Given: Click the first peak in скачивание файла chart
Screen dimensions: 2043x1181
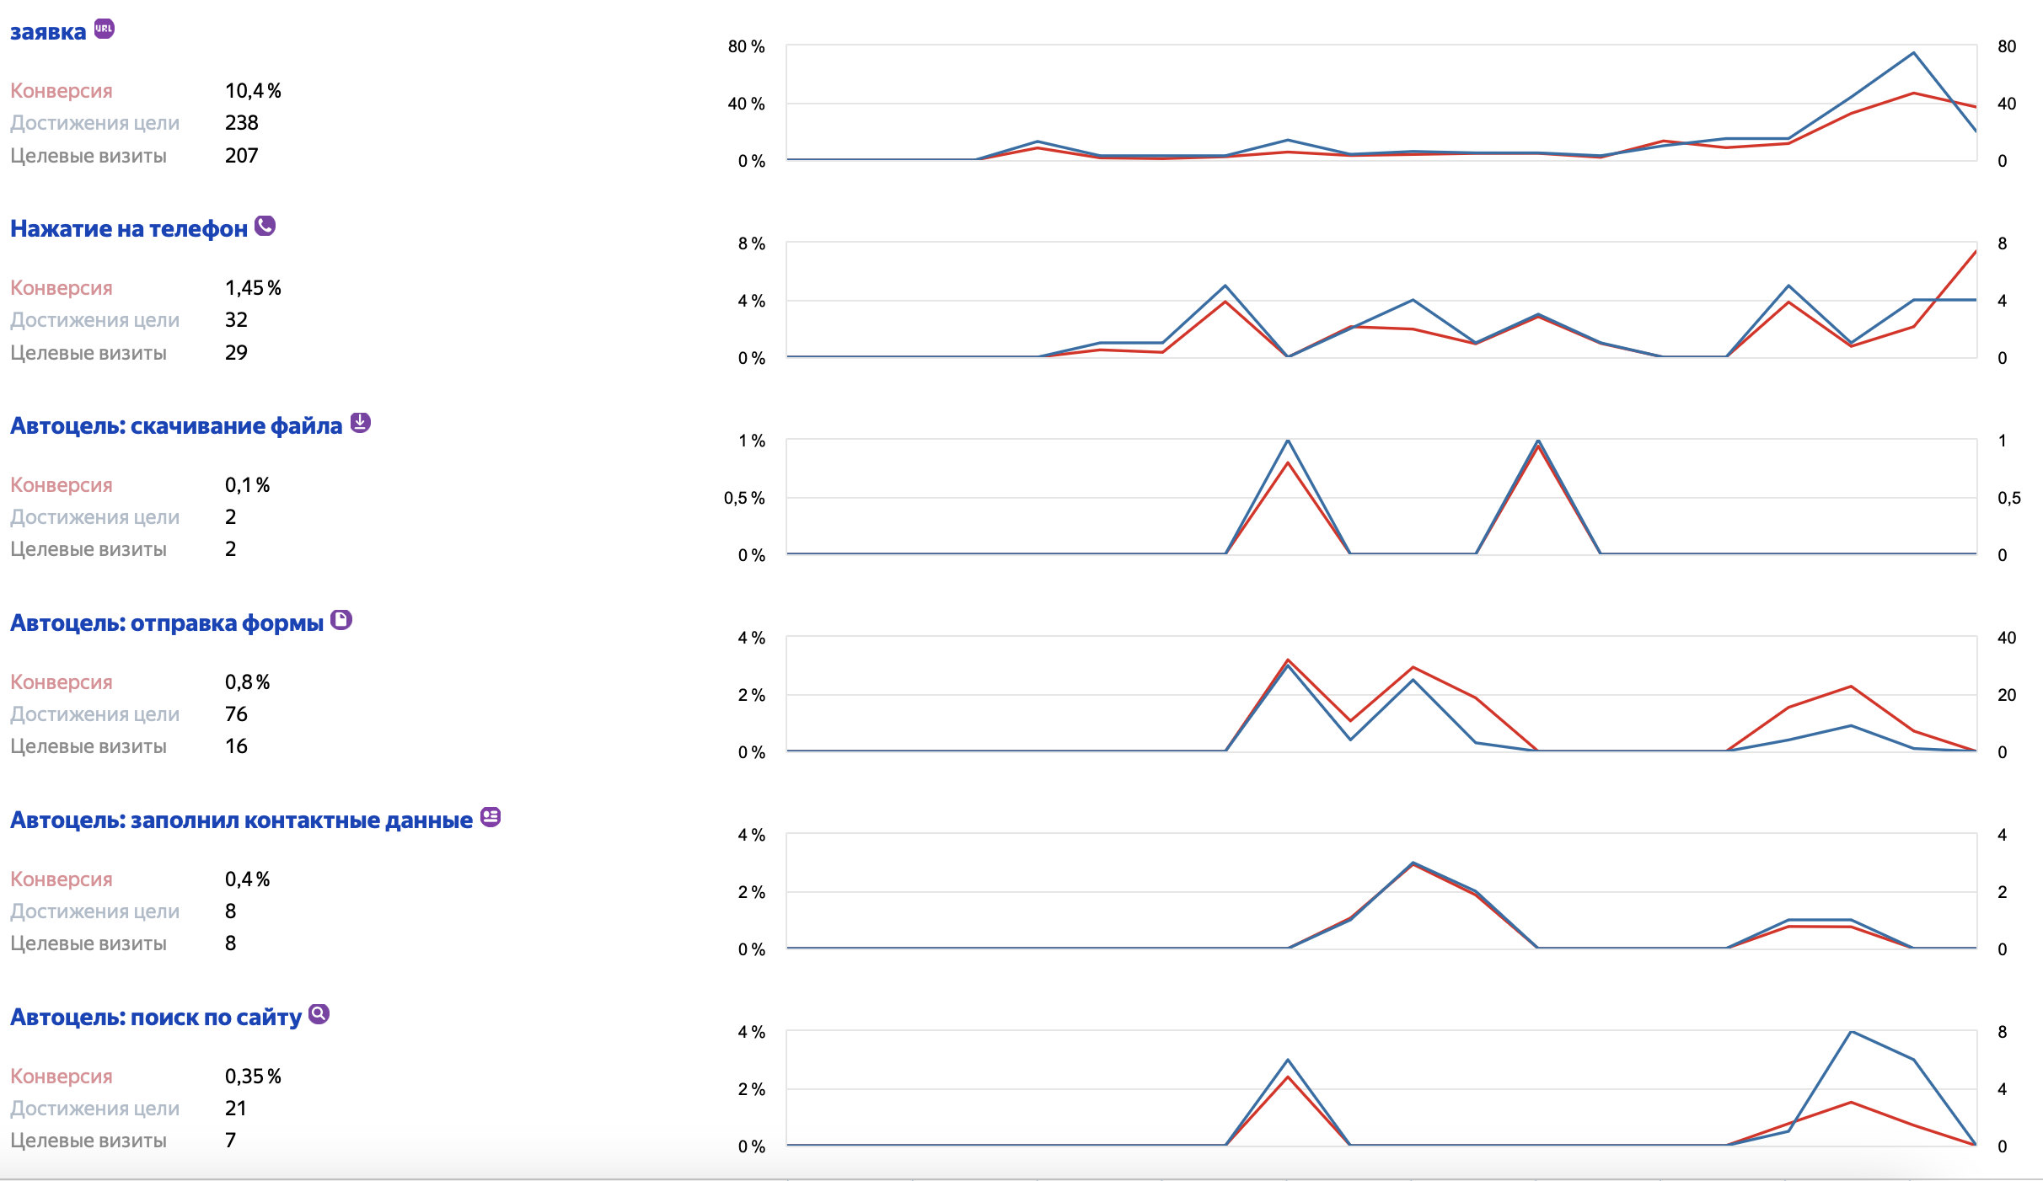Looking at the screenshot, I should click(x=1288, y=441).
